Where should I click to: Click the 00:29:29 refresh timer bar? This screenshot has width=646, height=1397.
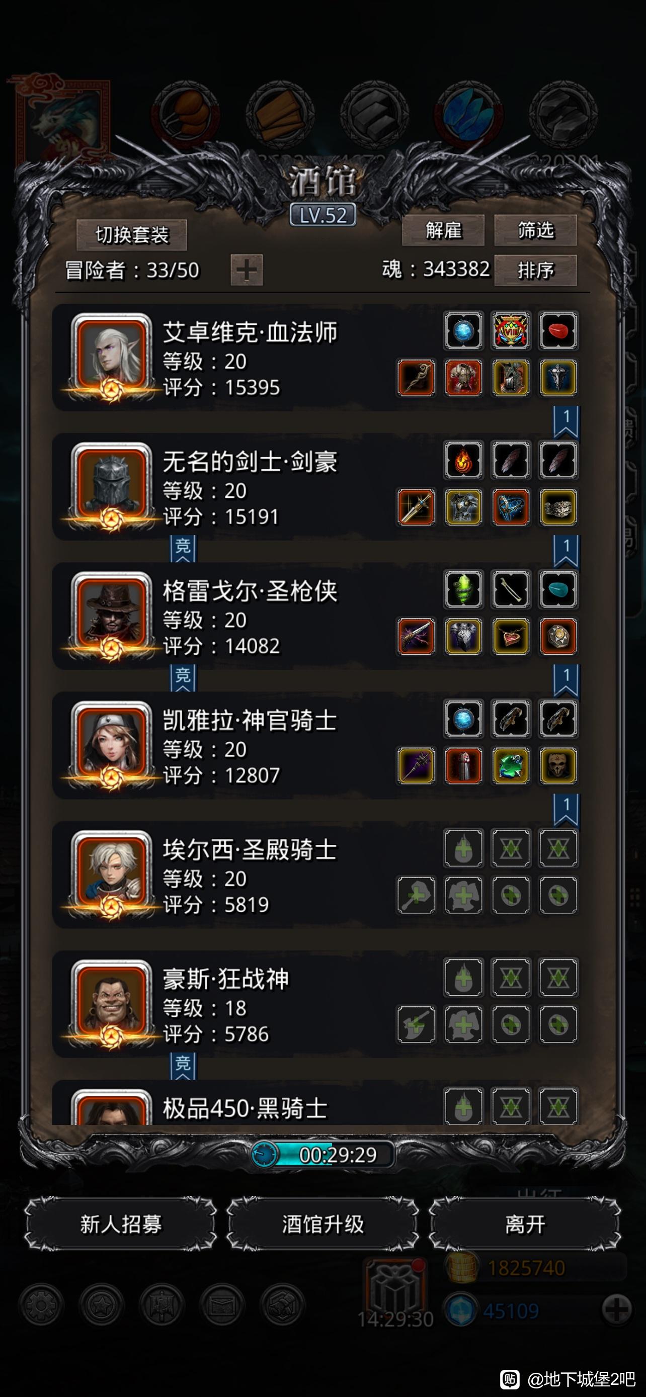coord(322,1155)
